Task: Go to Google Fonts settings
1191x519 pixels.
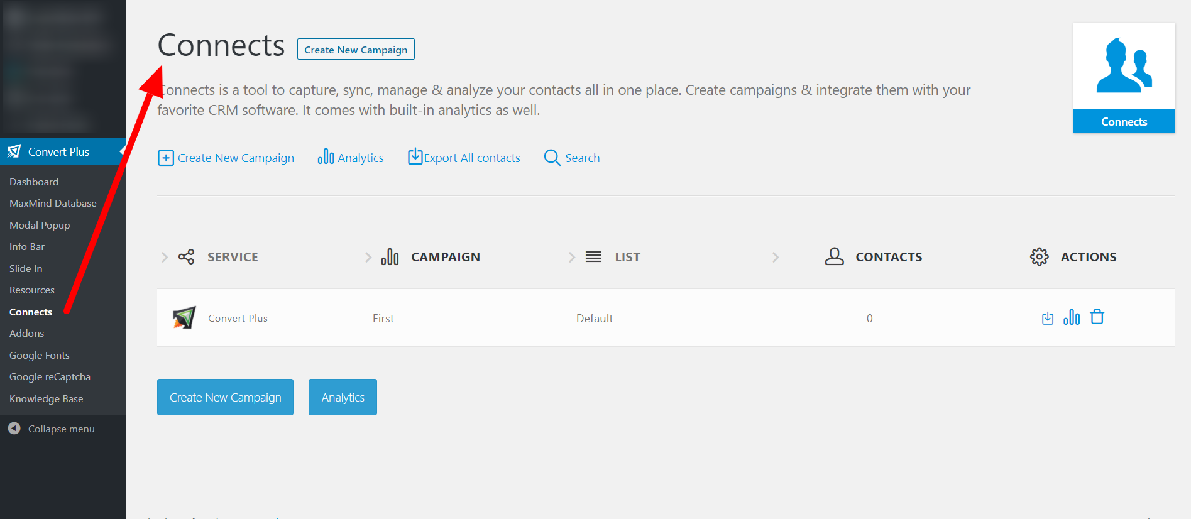Action: tap(40, 355)
